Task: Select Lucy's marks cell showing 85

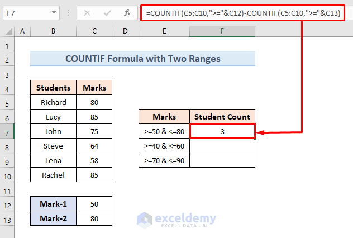Action: pyautogui.click(x=94, y=117)
